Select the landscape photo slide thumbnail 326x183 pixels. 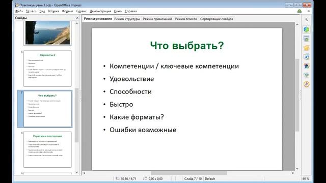click(47, 33)
